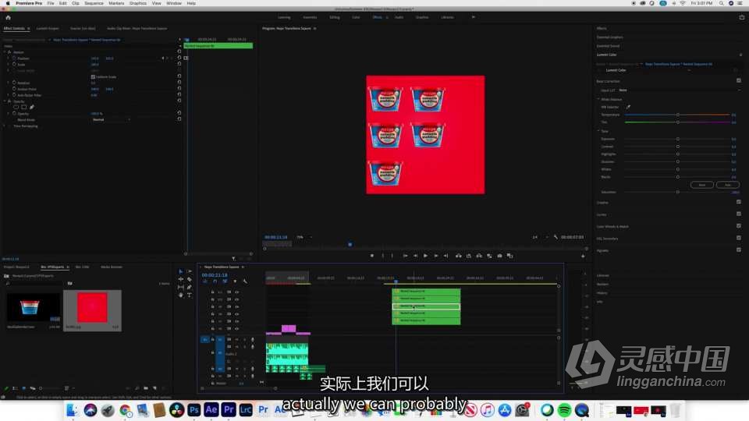Toggle the Uniform Scale checkbox
The image size is (749, 421).
pyautogui.click(x=93, y=77)
